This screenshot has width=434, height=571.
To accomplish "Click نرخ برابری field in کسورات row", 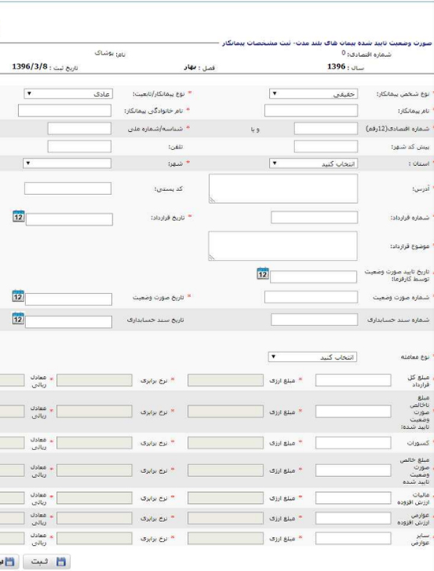I will (94, 443).
